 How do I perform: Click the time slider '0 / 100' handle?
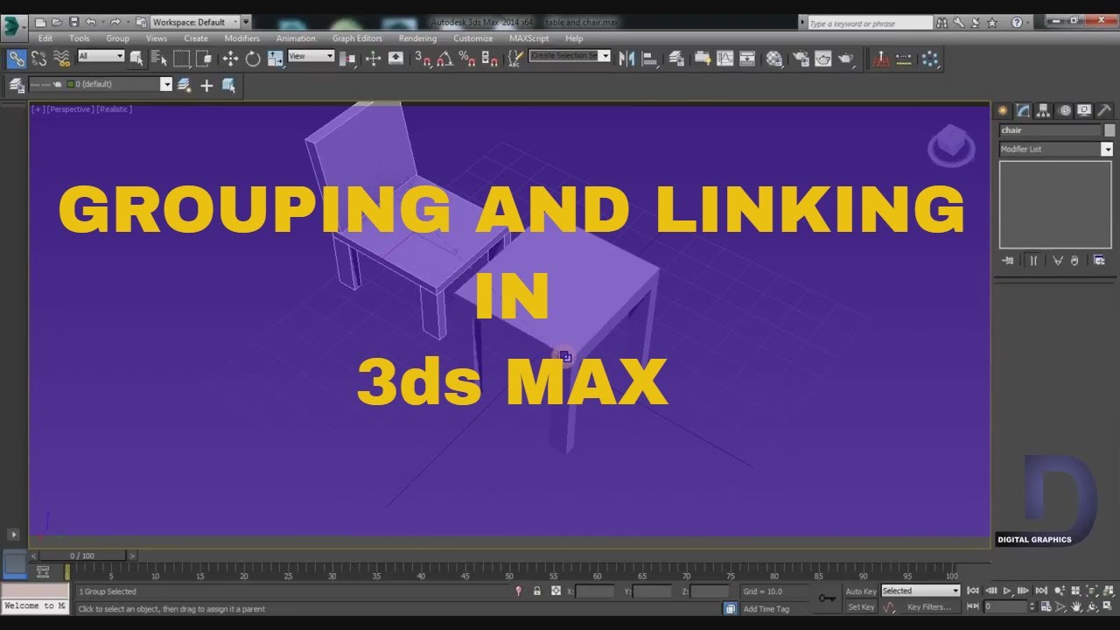83,556
